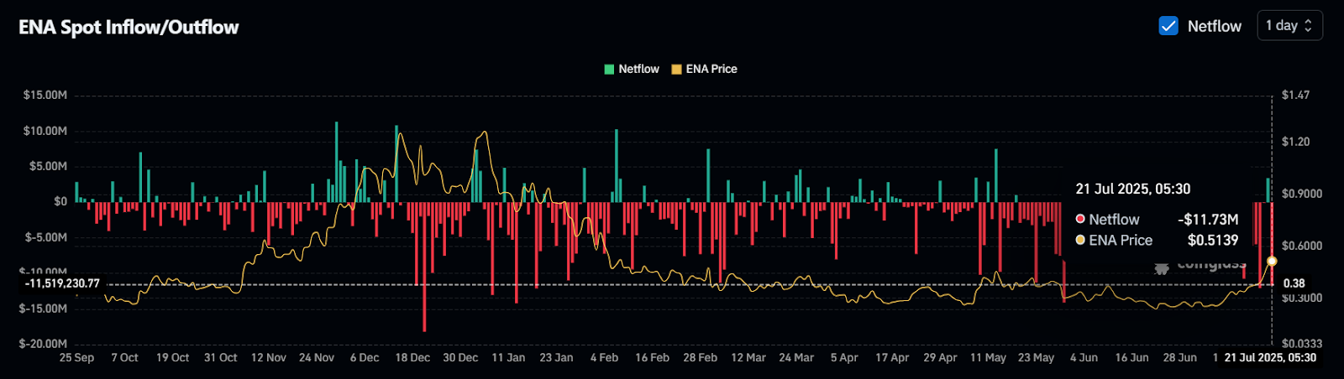Click the 30 Dec date label
This screenshot has height=379, width=1344.
click(x=460, y=357)
